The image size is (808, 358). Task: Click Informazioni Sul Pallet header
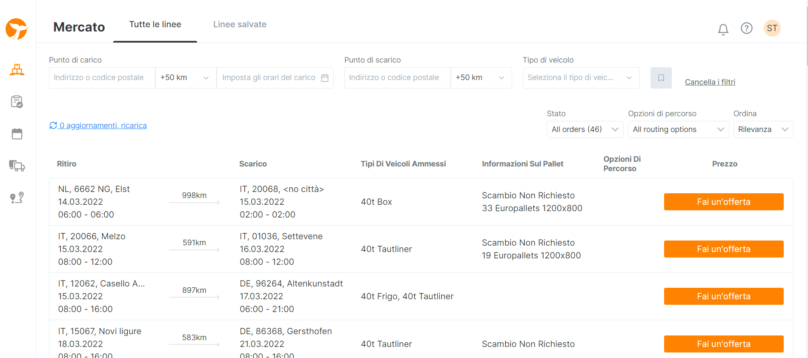tap(522, 164)
